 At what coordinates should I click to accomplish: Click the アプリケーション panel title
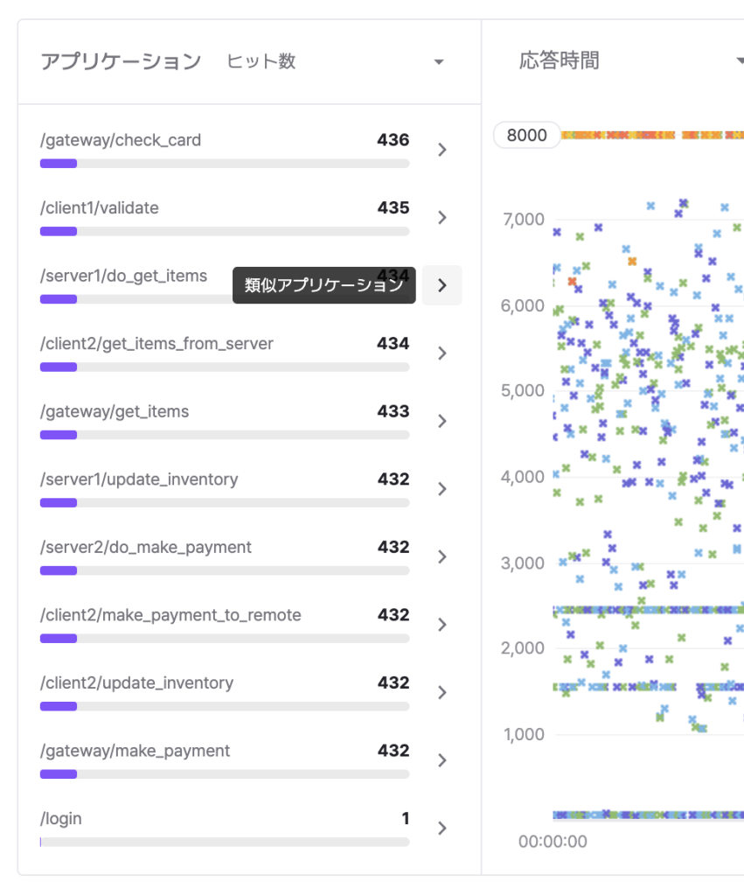pyautogui.click(x=121, y=62)
